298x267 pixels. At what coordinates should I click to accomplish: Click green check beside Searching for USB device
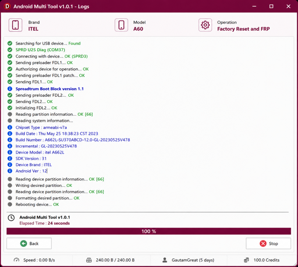[10, 43]
